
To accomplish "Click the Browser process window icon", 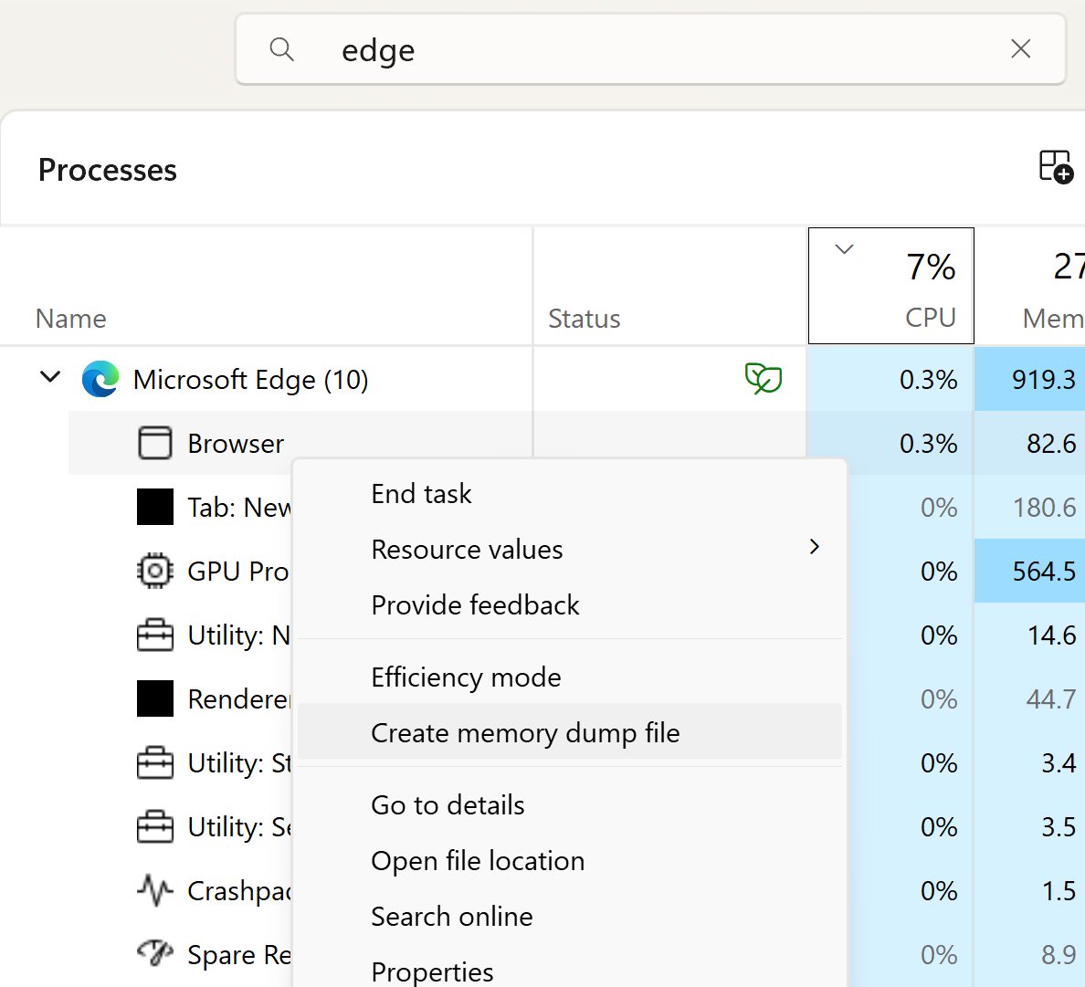I will [x=155, y=443].
